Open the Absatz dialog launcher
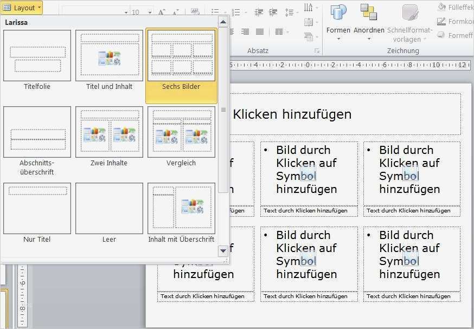The width and height of the screenshot is (474, 329). coord(317,50)
